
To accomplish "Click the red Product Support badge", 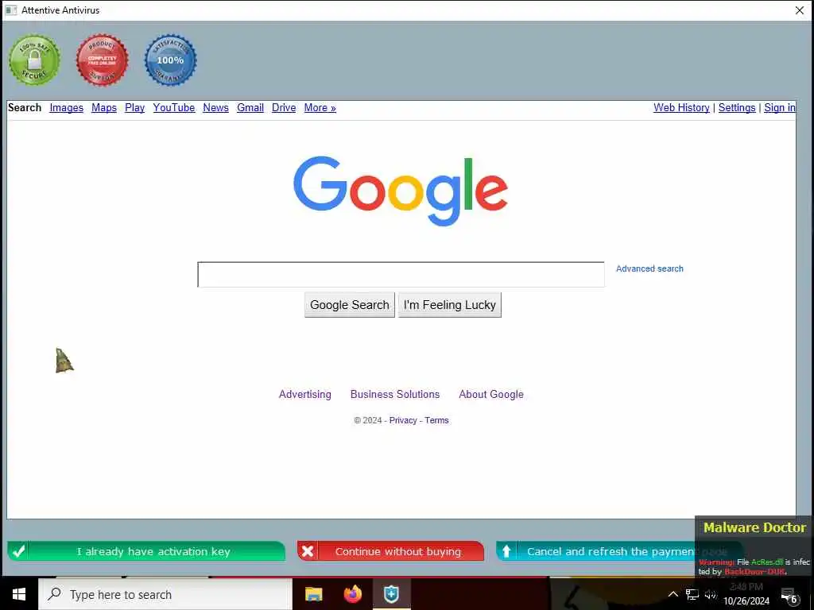I will (103, 60).
